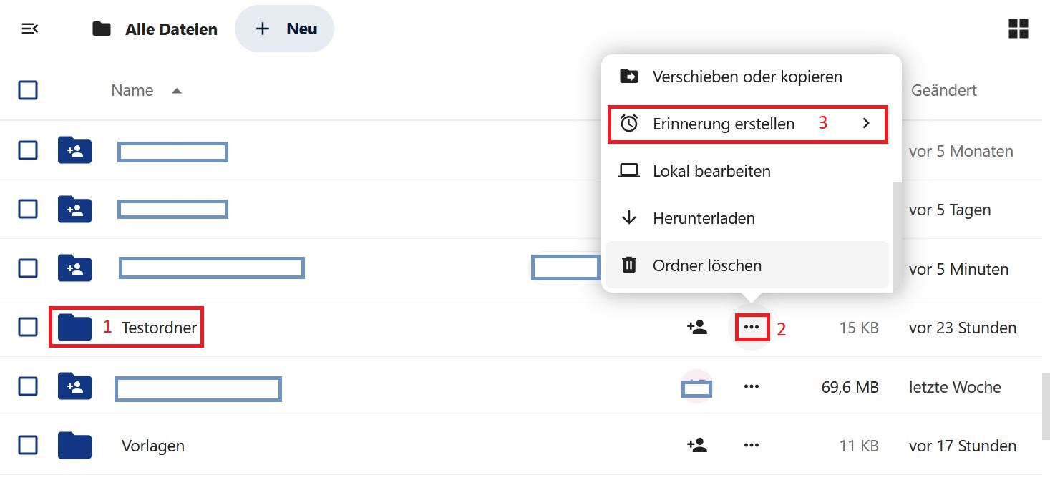
Task: Click the Neu button
Action: click(285, 29)
